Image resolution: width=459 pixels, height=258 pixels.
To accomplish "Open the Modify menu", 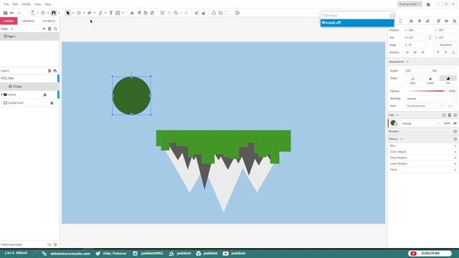I will tap(26, 4).
